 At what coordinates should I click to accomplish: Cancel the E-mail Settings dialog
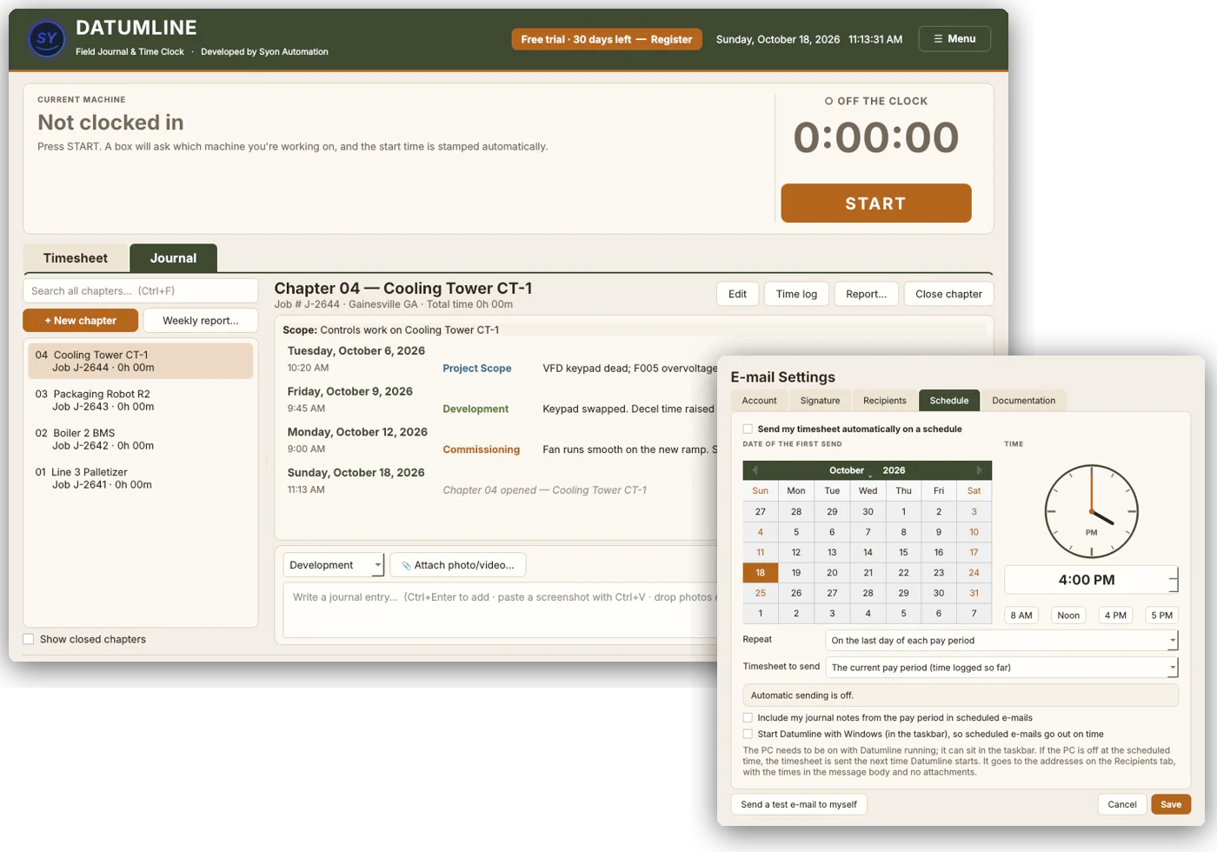click(1122, 805)
